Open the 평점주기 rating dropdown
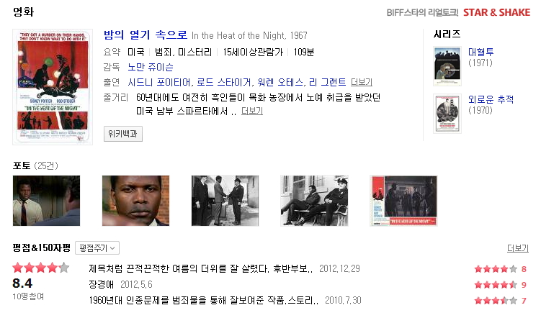The image size is (541, 318). coord(97,248)
